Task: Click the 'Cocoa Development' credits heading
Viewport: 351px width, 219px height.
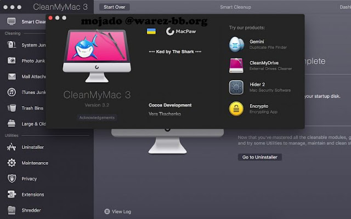Action: coord(170,105)
